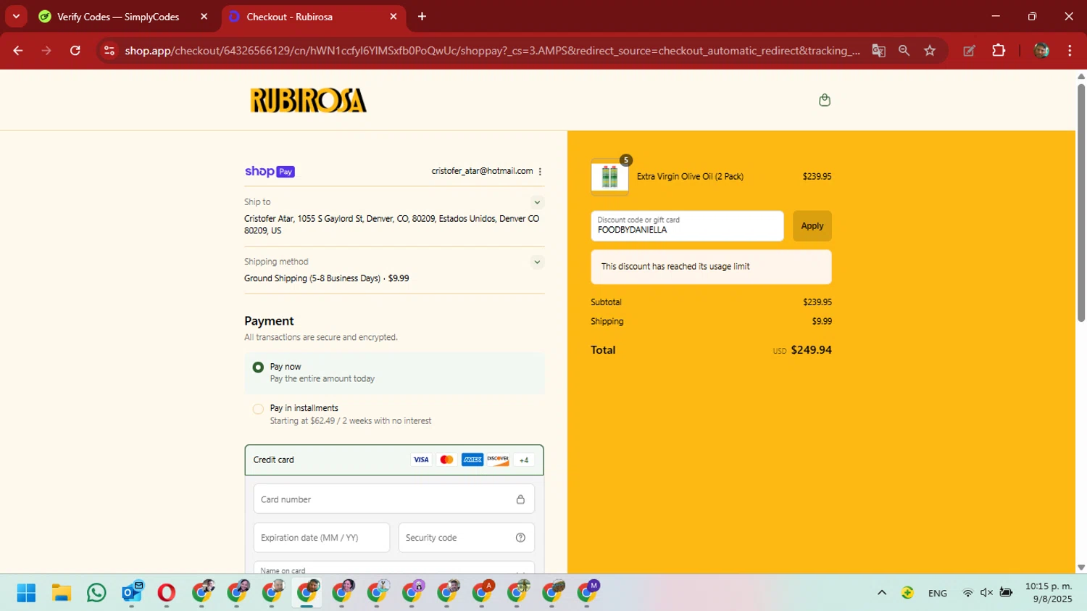Image resolution: width=1087 pixels, height=611 pixels.
Task: Click the Discount code or gift card field
Action: pos(687,226)
